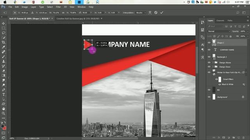250x140 pixels.
Task: Select the Move tool
Action: coord(4,23)
